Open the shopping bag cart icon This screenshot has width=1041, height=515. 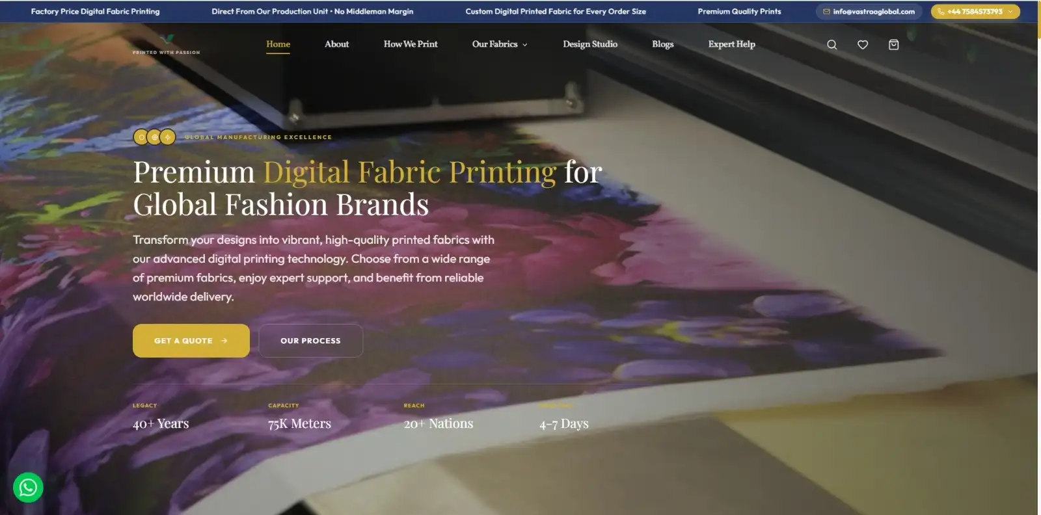point(894,45)
